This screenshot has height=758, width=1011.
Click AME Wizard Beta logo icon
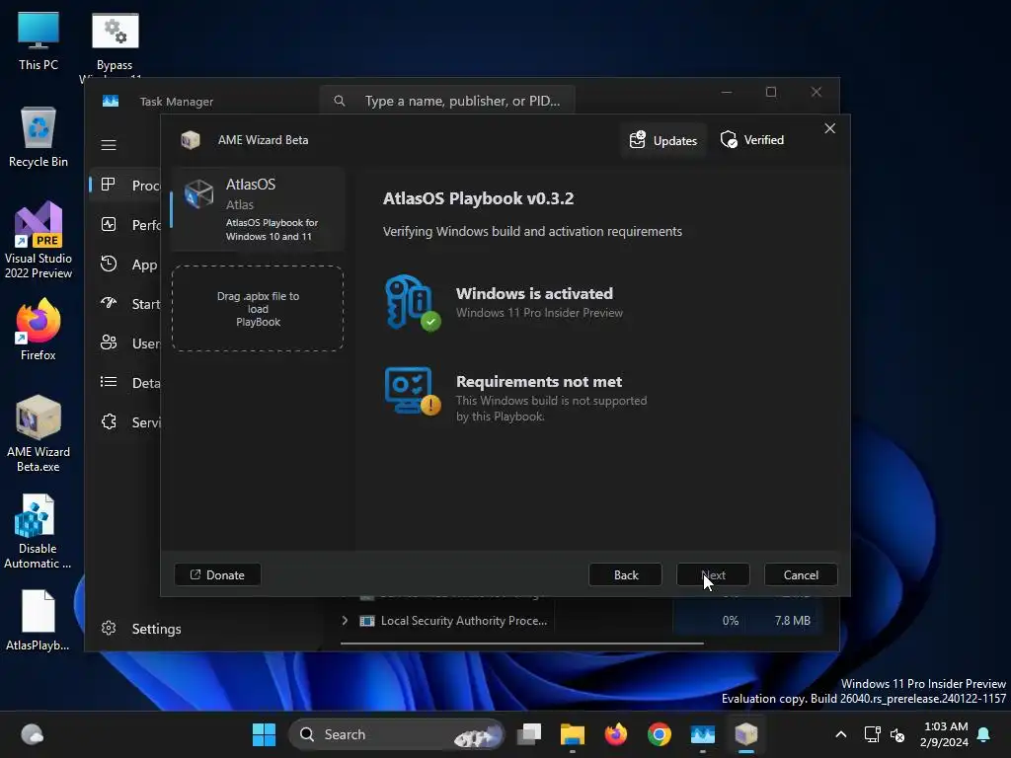191,140
